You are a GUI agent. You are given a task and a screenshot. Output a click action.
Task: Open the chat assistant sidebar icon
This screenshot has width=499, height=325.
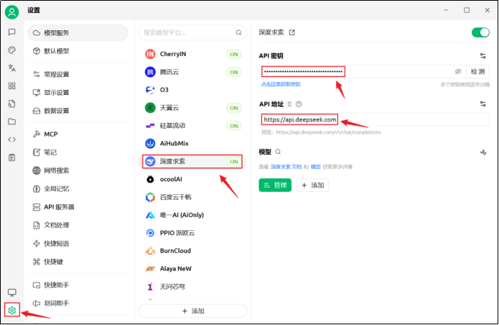pyautogui.click(x=11, y=32)
